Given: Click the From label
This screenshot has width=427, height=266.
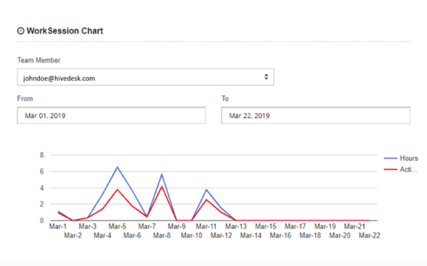Looking at the screenshot, I should pyautogui.click(x=25, y=99).
